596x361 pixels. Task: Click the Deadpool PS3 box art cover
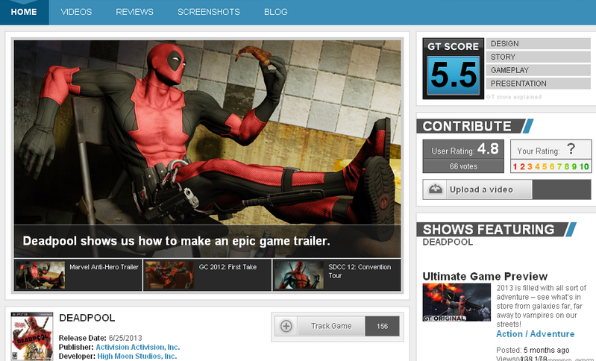click(x=32, y=337)
